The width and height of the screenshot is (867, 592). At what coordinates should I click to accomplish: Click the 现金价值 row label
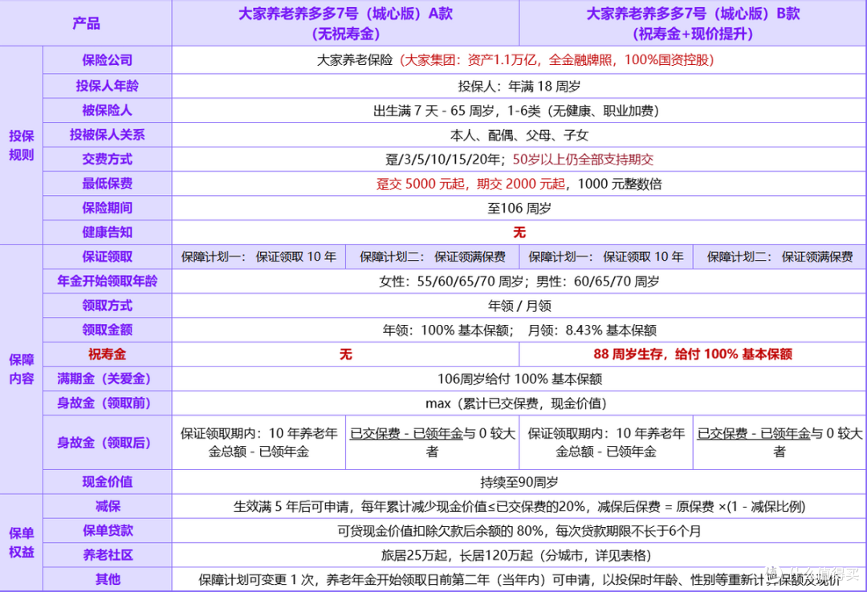(x=108, y=482)
